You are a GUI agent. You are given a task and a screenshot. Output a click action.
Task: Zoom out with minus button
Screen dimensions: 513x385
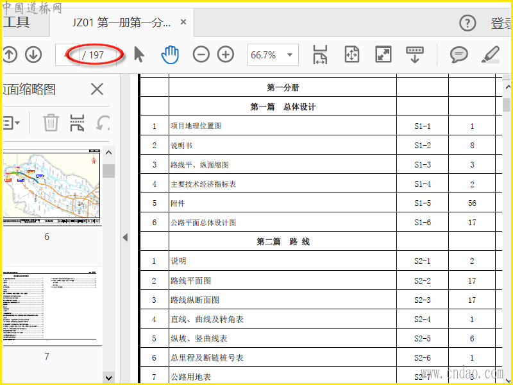(x=201, y=55)
